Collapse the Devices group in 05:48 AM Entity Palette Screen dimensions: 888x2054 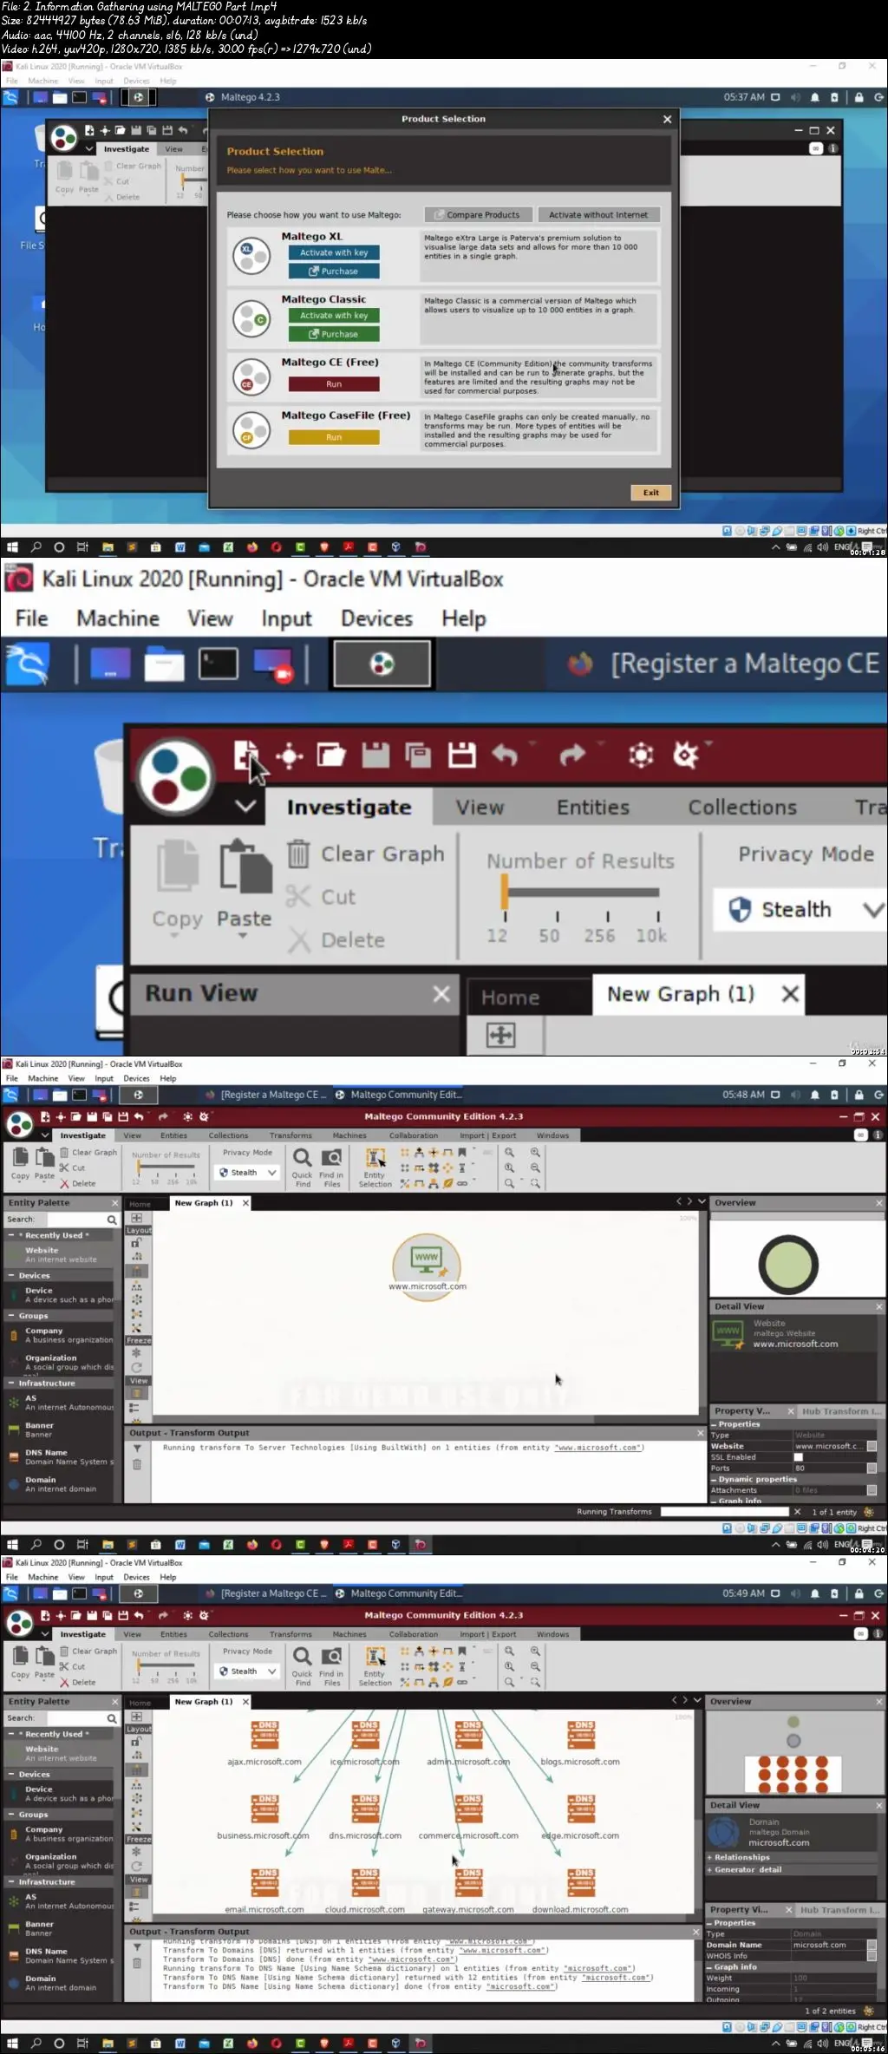click(x=10, y=1275)
